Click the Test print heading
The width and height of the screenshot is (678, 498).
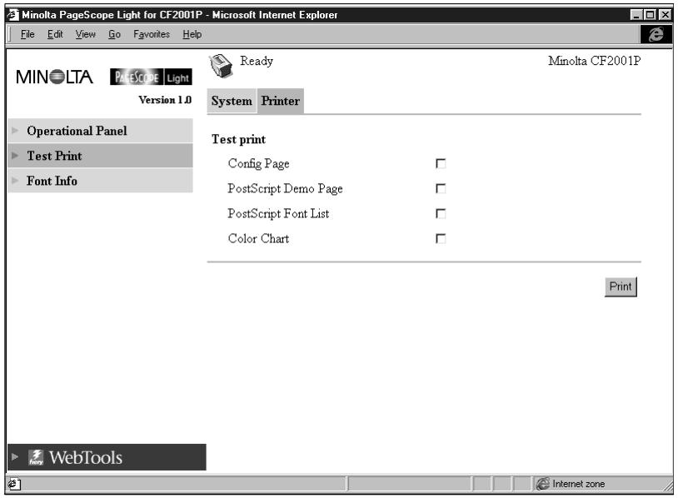tap(239, 139)
